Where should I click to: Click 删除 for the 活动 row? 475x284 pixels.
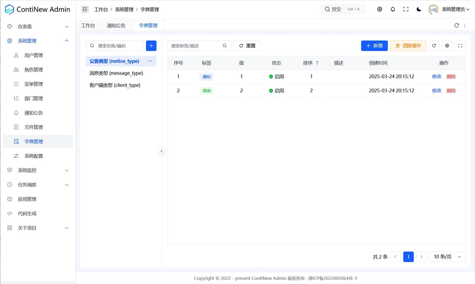pos(451,91)
